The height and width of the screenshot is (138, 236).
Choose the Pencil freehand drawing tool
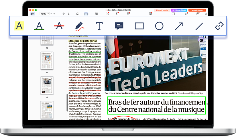(79, 26)
